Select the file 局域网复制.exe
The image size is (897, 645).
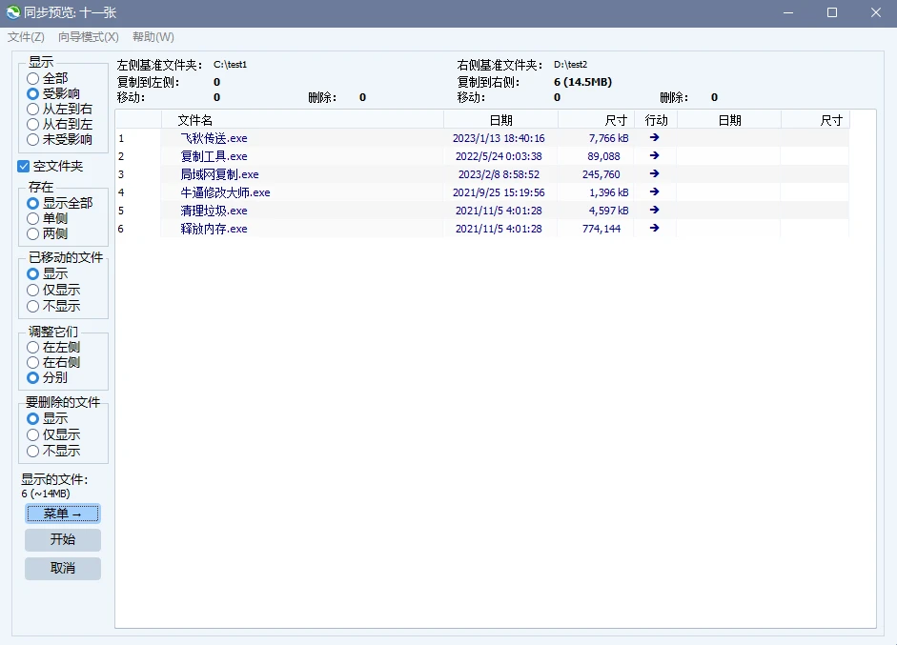(219, 174)
